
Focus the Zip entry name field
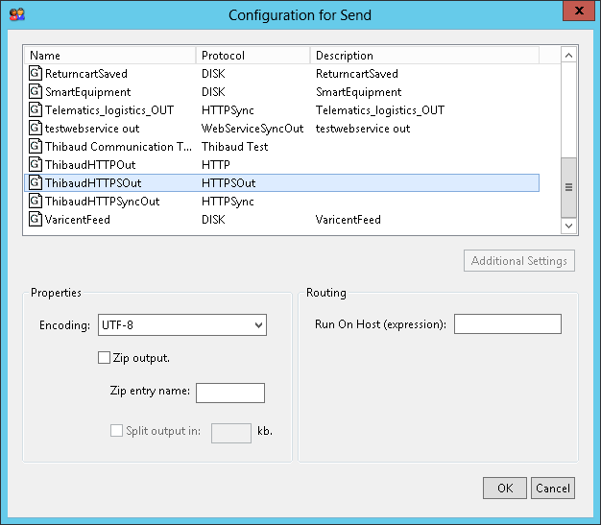pyautogui.click(x=229, y=393)
